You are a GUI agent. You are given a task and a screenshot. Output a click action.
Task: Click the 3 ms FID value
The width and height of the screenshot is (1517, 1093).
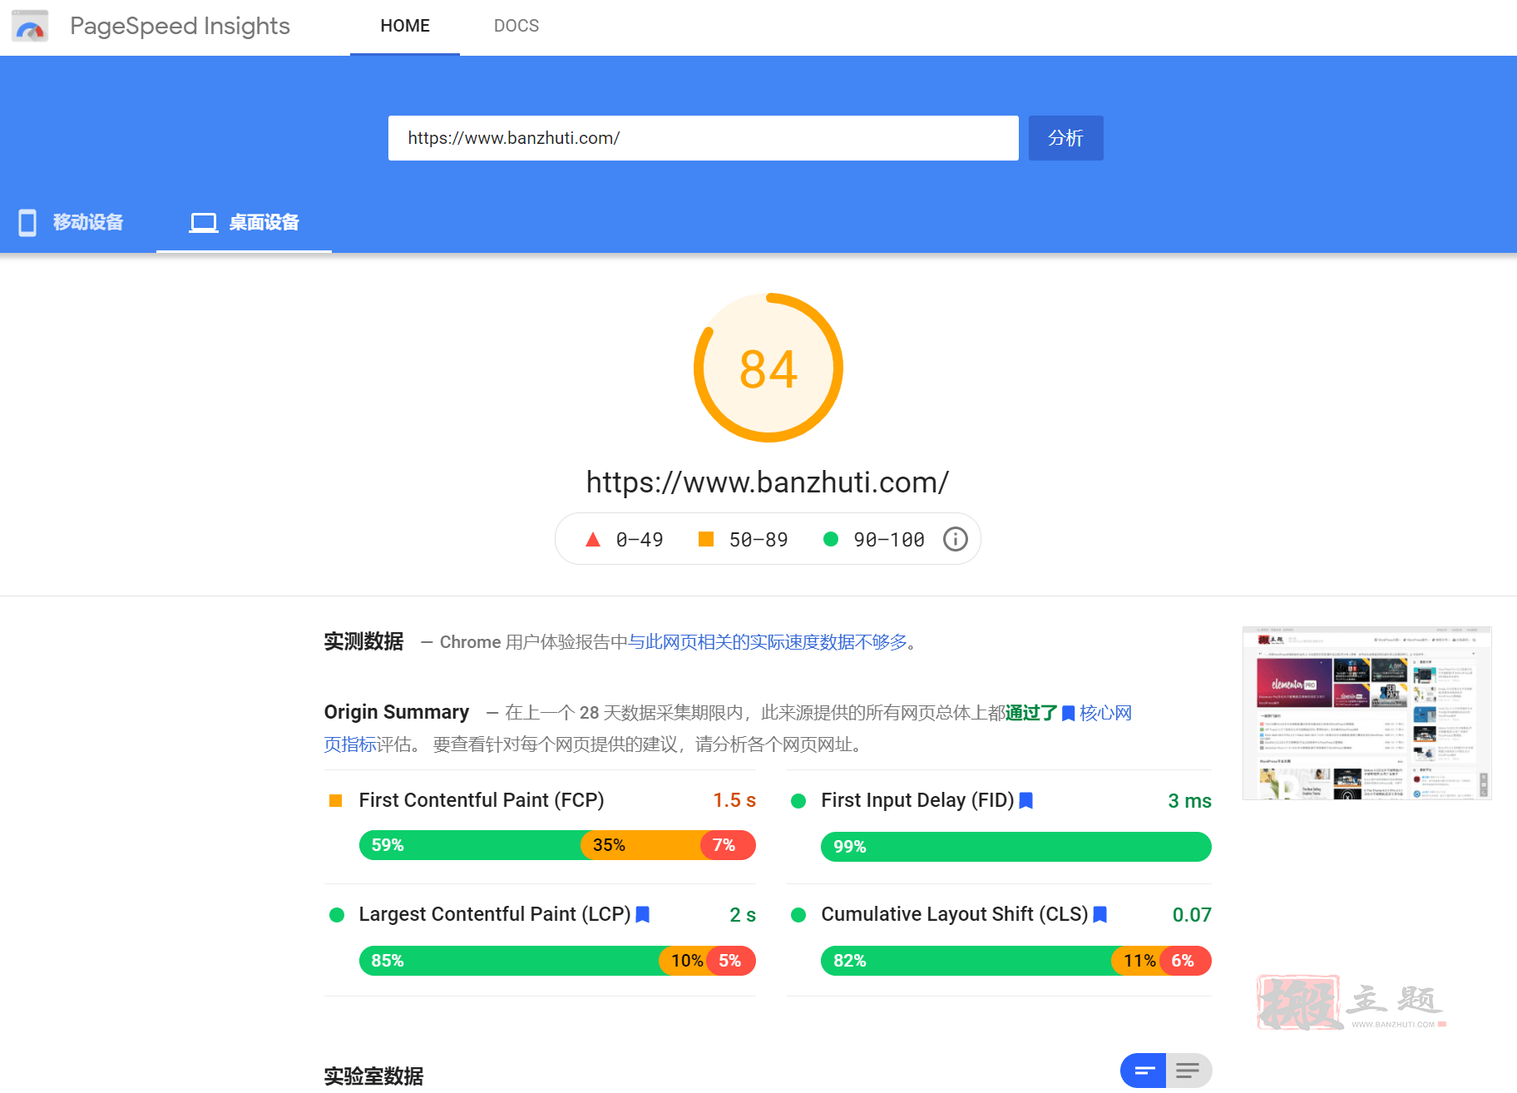pyautogui.click(x=1189, y=801)
